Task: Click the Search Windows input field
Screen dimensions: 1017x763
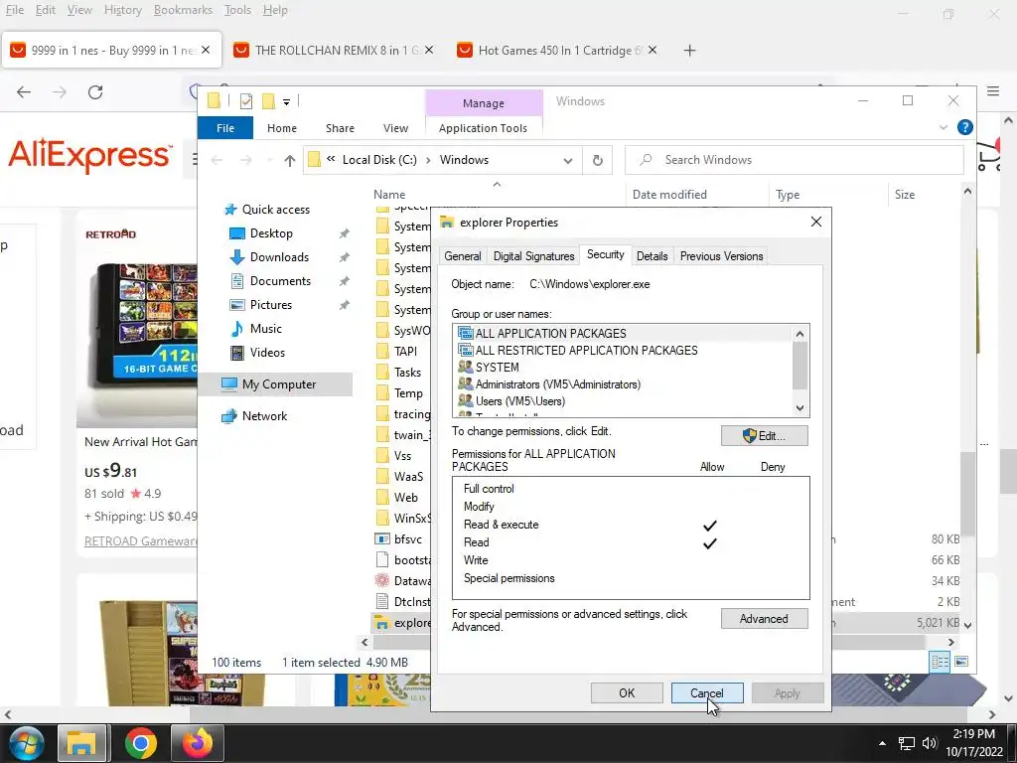Action: pyautogui.click(x=794, y=160)
